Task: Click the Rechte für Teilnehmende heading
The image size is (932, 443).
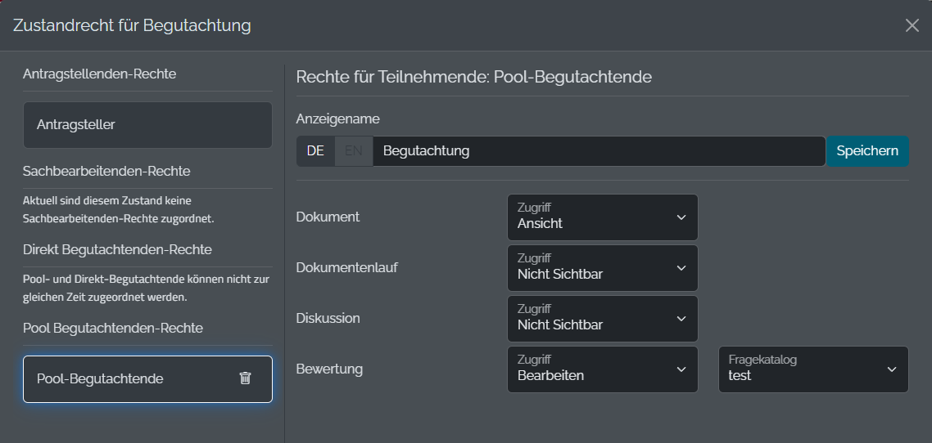Action: [x=473, y=77]
